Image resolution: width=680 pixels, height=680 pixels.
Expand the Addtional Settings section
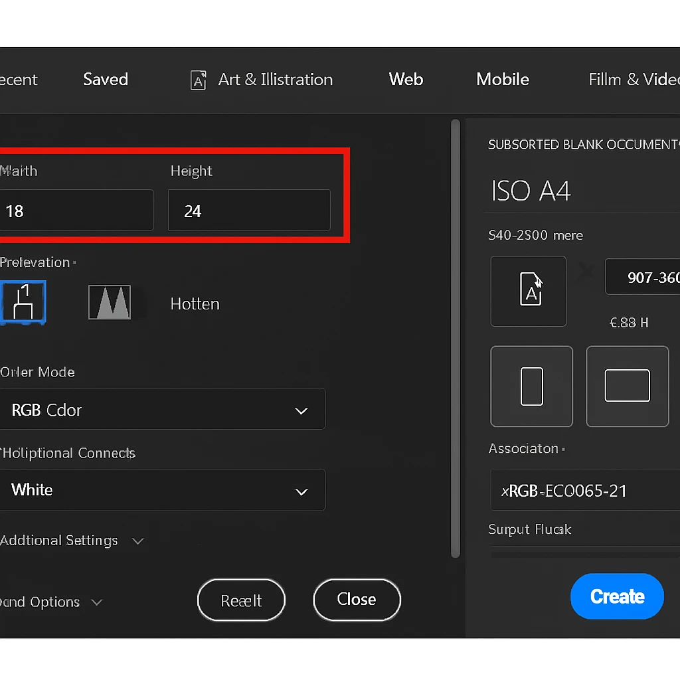tap(137, 541)
